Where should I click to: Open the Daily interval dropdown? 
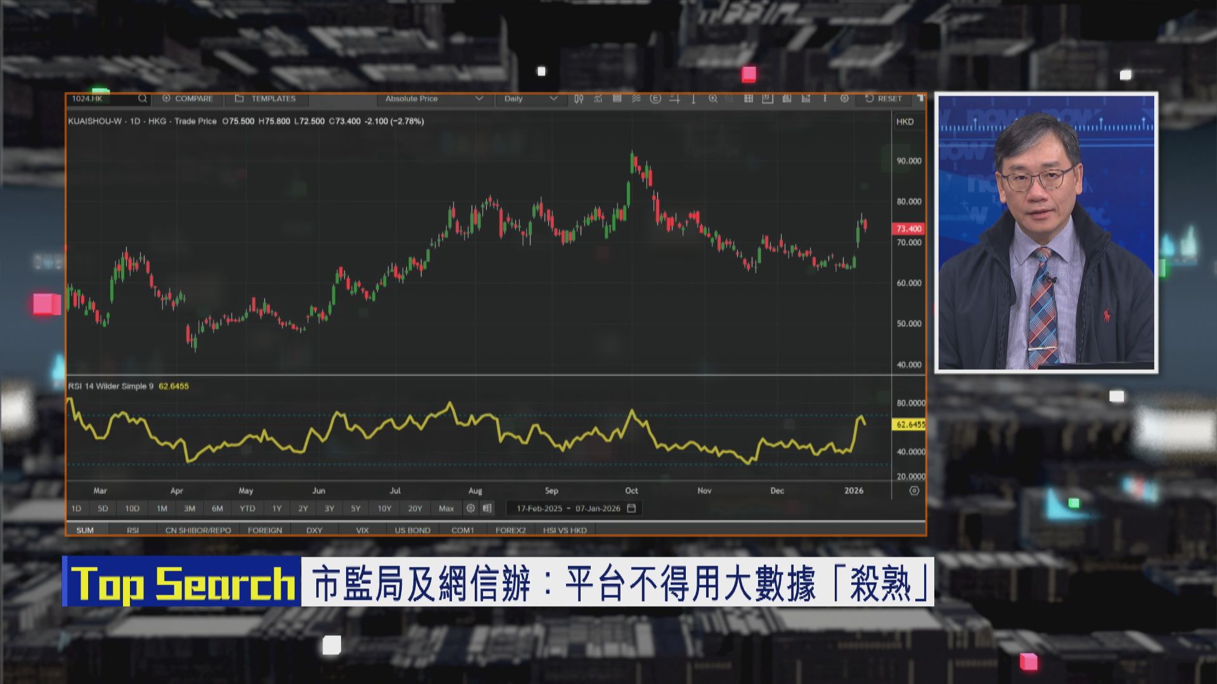(x=530, y=99)
